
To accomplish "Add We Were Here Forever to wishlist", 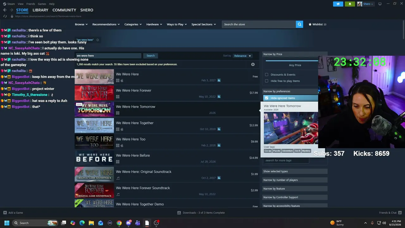I will 219,97.
